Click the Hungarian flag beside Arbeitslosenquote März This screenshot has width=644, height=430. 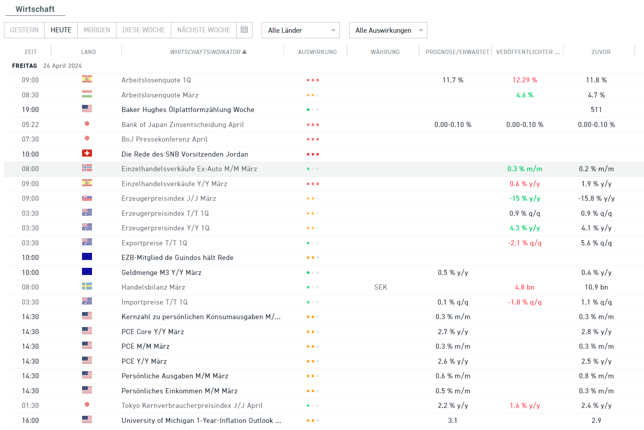[x=87, y=94]
